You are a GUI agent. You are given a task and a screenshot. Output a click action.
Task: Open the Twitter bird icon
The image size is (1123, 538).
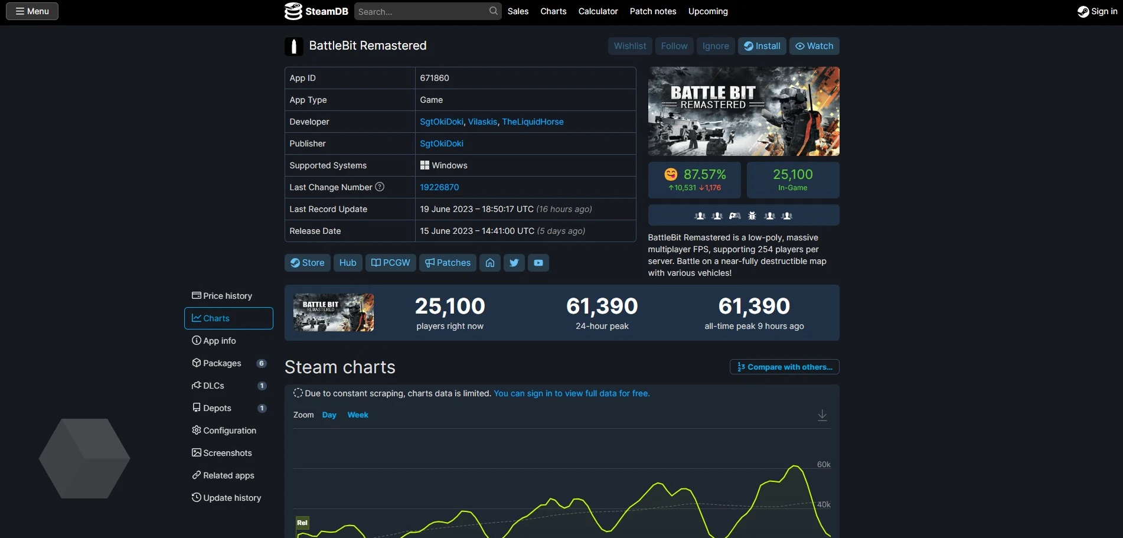tap(514, 263)
